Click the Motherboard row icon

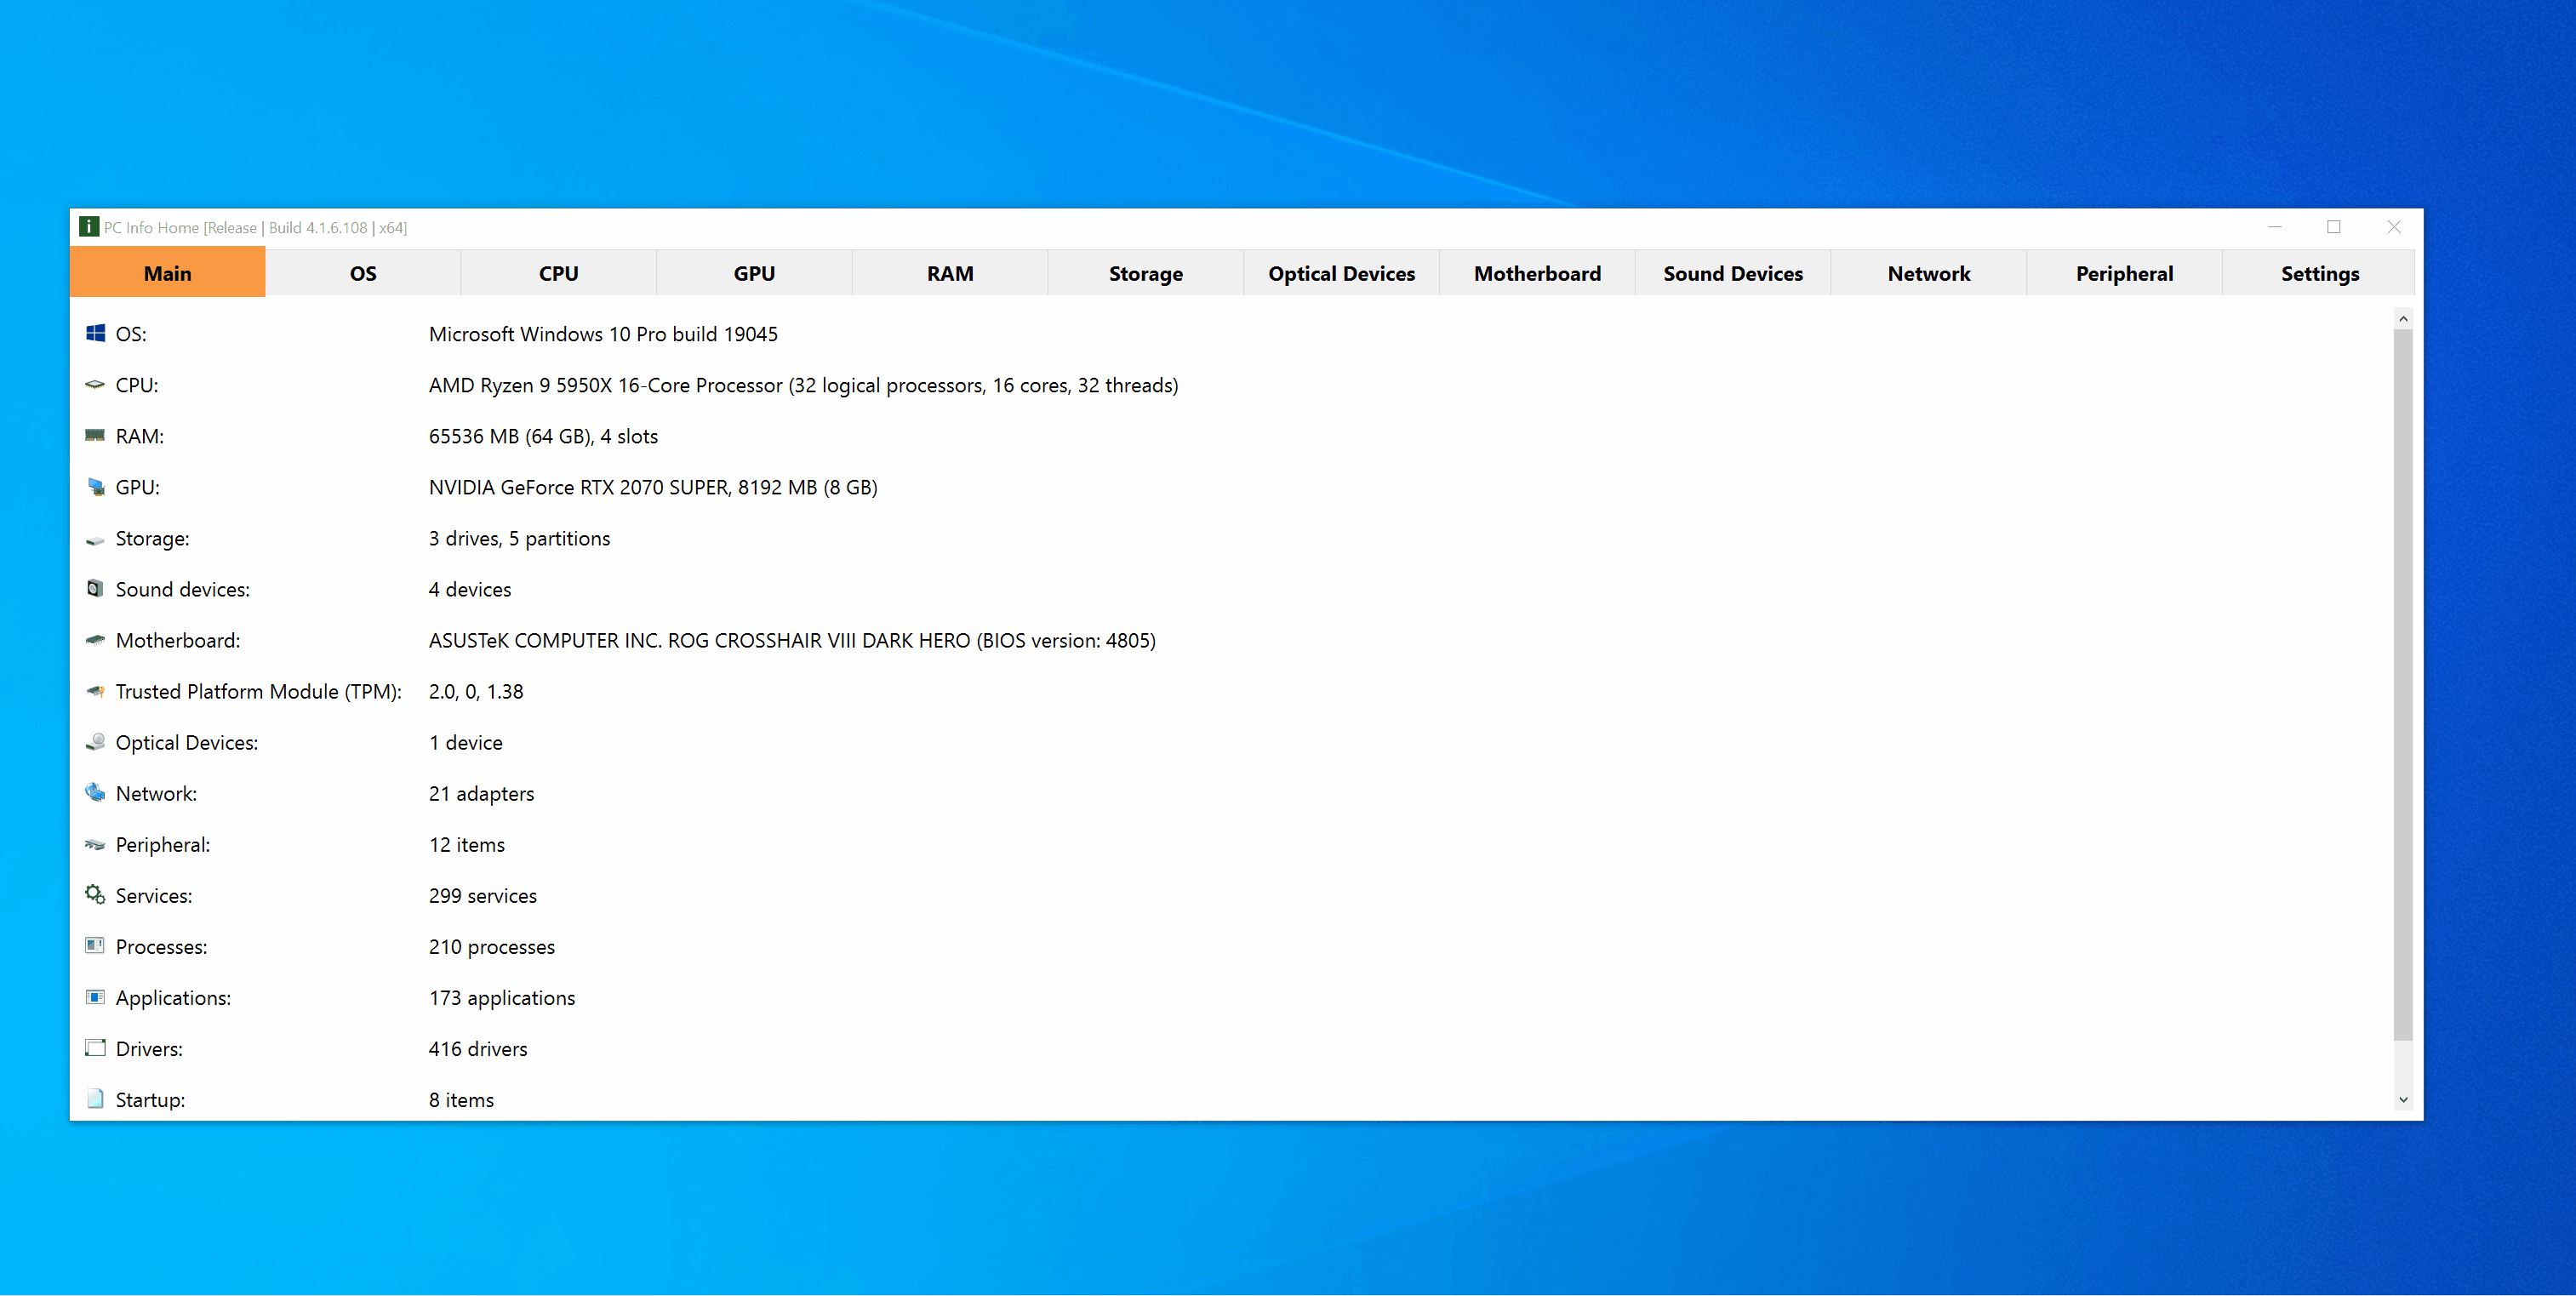tap(95, 640)
